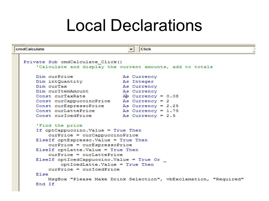Click 'Dim curTax' declaration line
This screenshot has height=201, width=269.
click(x=96, y=86)
